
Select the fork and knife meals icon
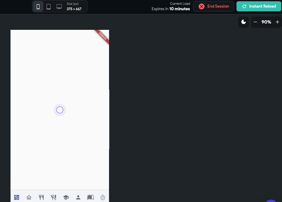tap(41, 197)
